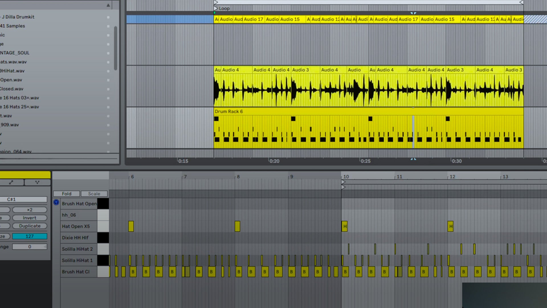Click the Loop locator marker triangle

[x=216, y=9]
